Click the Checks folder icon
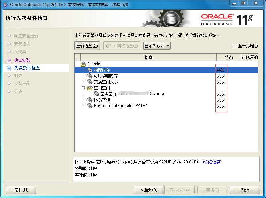Viewport: 266px width, 198px height. coord(83,64)
